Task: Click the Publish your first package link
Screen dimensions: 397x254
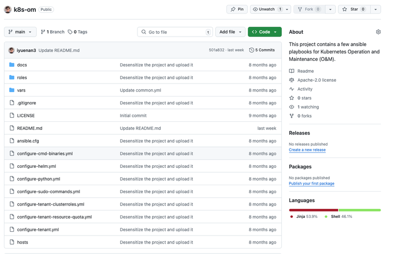Action: tap(312, 183)
